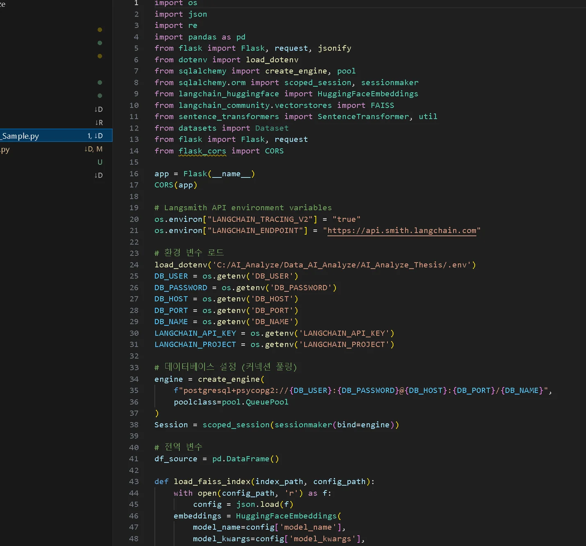Click 'HuggingFaceEmbeddings(' call on line 46
The image size is (586, 546).
click(x=288, y=516)
